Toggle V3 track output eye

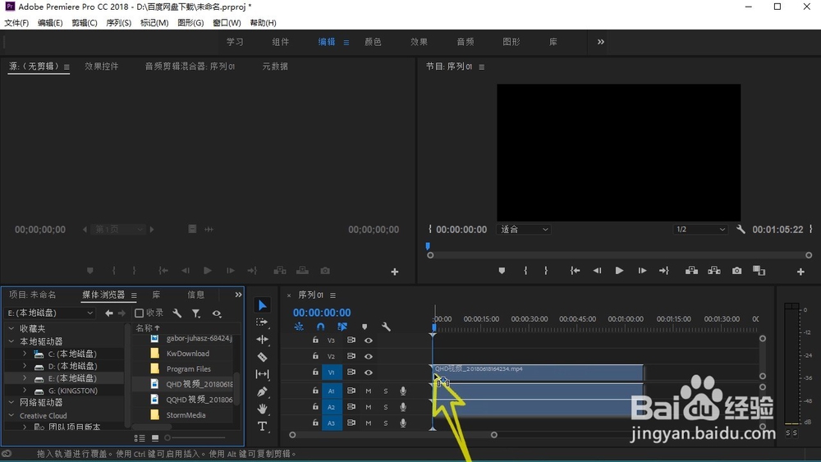pos(369,340)
